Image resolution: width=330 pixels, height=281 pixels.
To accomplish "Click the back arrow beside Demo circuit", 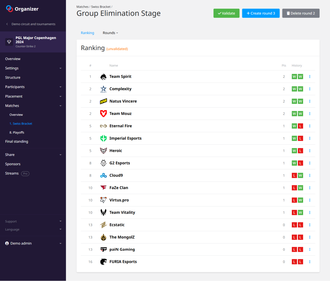I will [7, 24].
